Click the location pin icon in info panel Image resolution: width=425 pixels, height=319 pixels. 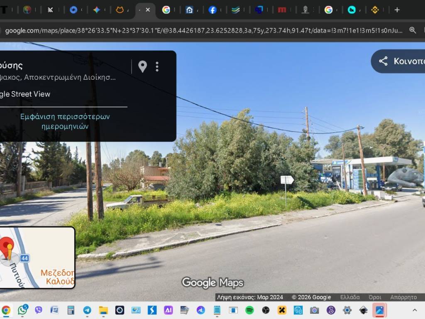[142, 66]
